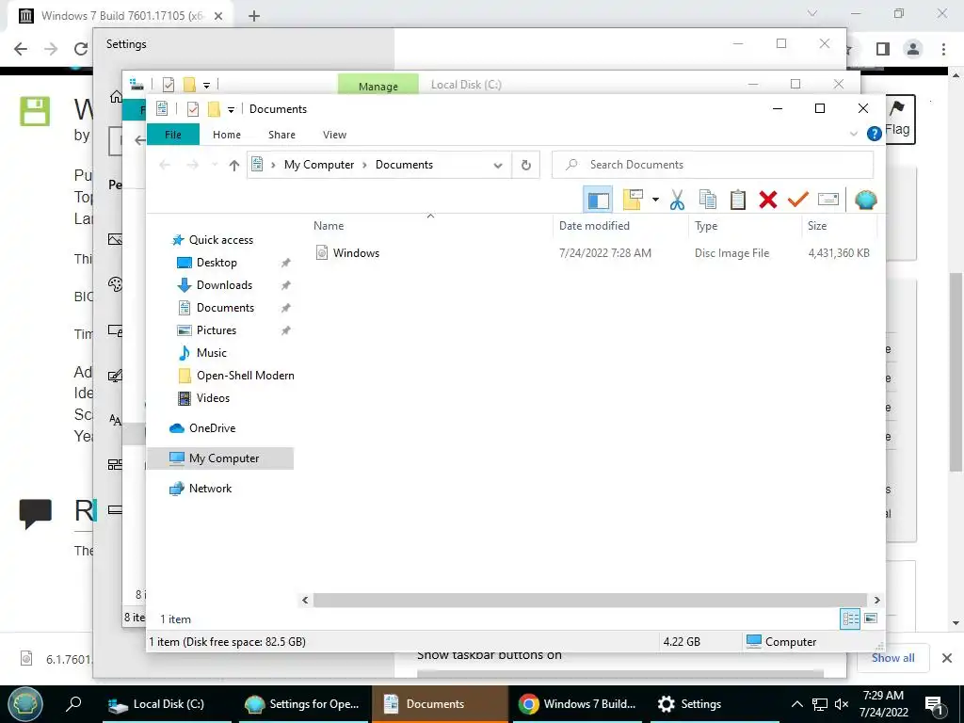964x723 pixels.
Task: Click the horizontal scrollbar in file list
Action: point(589,600)
